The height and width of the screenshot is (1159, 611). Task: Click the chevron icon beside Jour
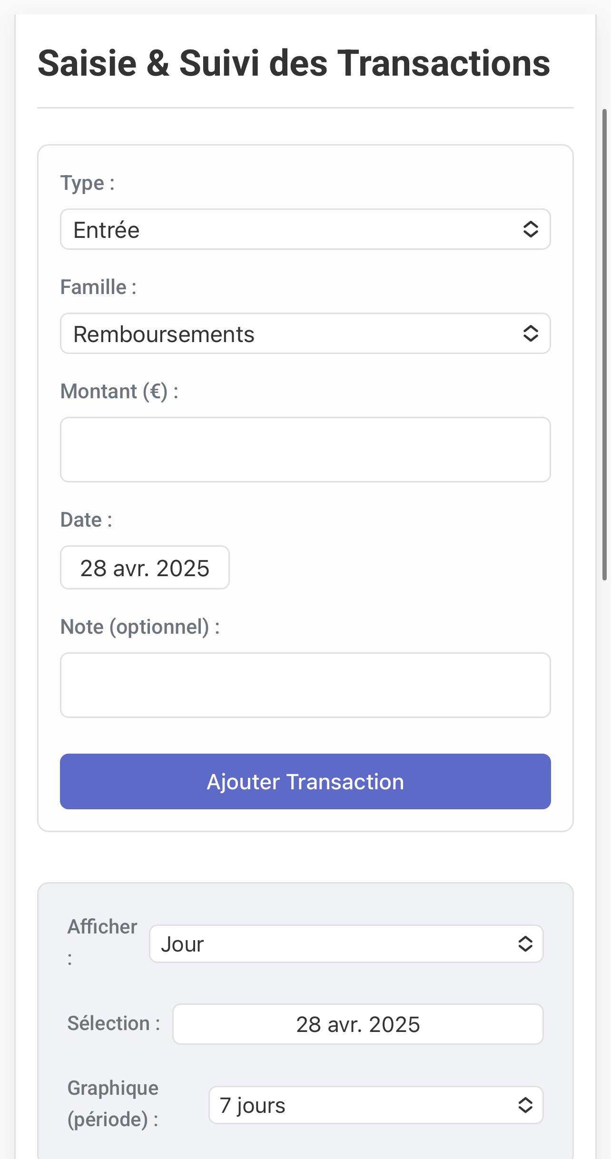click(x=525, y=943)
